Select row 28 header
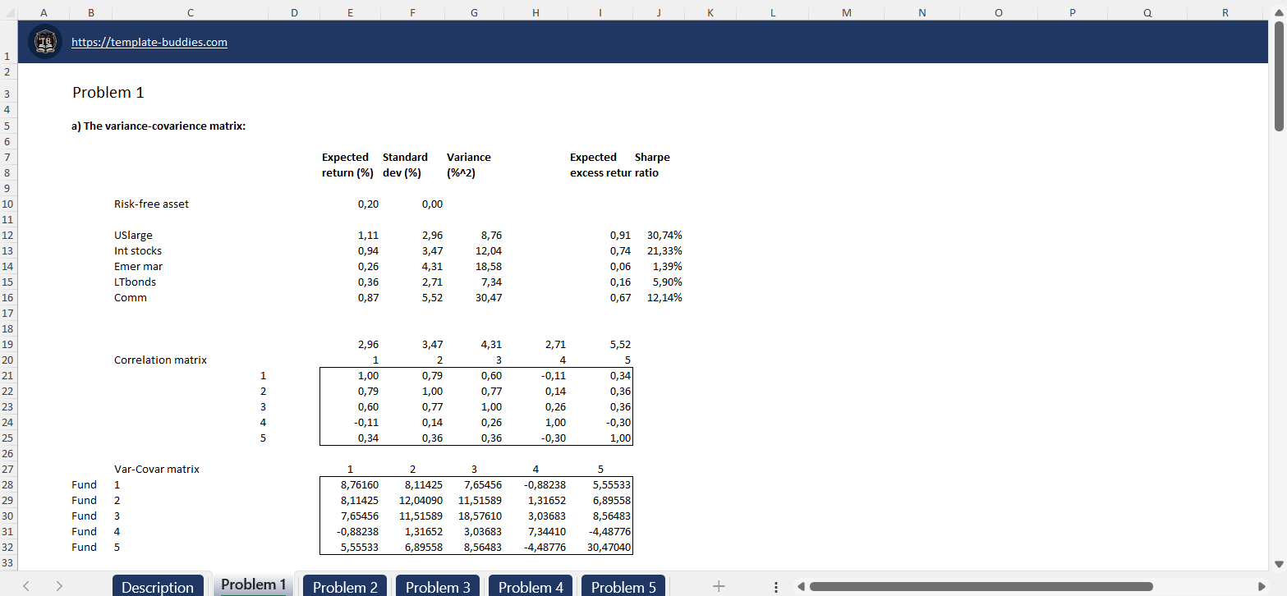Screen dimensions: 1287x596 pos(7,485)
